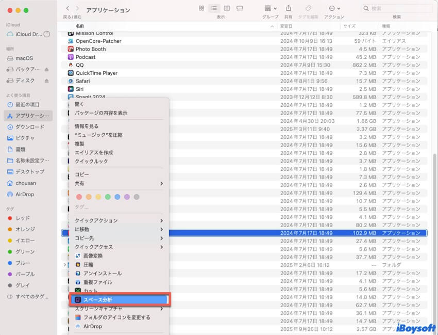Click the アンインストール menu icon

pyautogui.click(x=78, y=274)
